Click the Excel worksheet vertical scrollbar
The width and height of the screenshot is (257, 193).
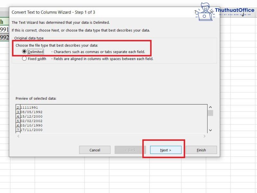pyautogui.click(x=255, y=96)
